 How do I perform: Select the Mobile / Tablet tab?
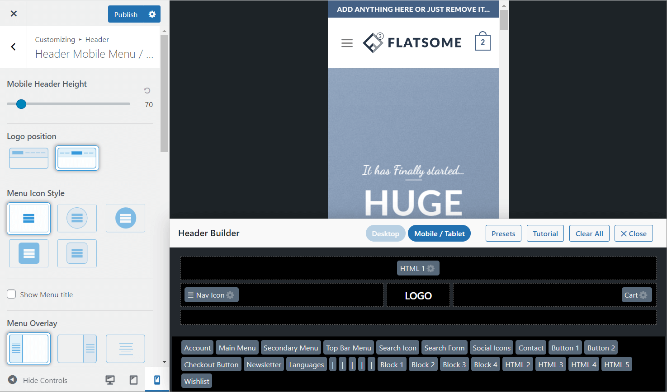click(439, 233)
